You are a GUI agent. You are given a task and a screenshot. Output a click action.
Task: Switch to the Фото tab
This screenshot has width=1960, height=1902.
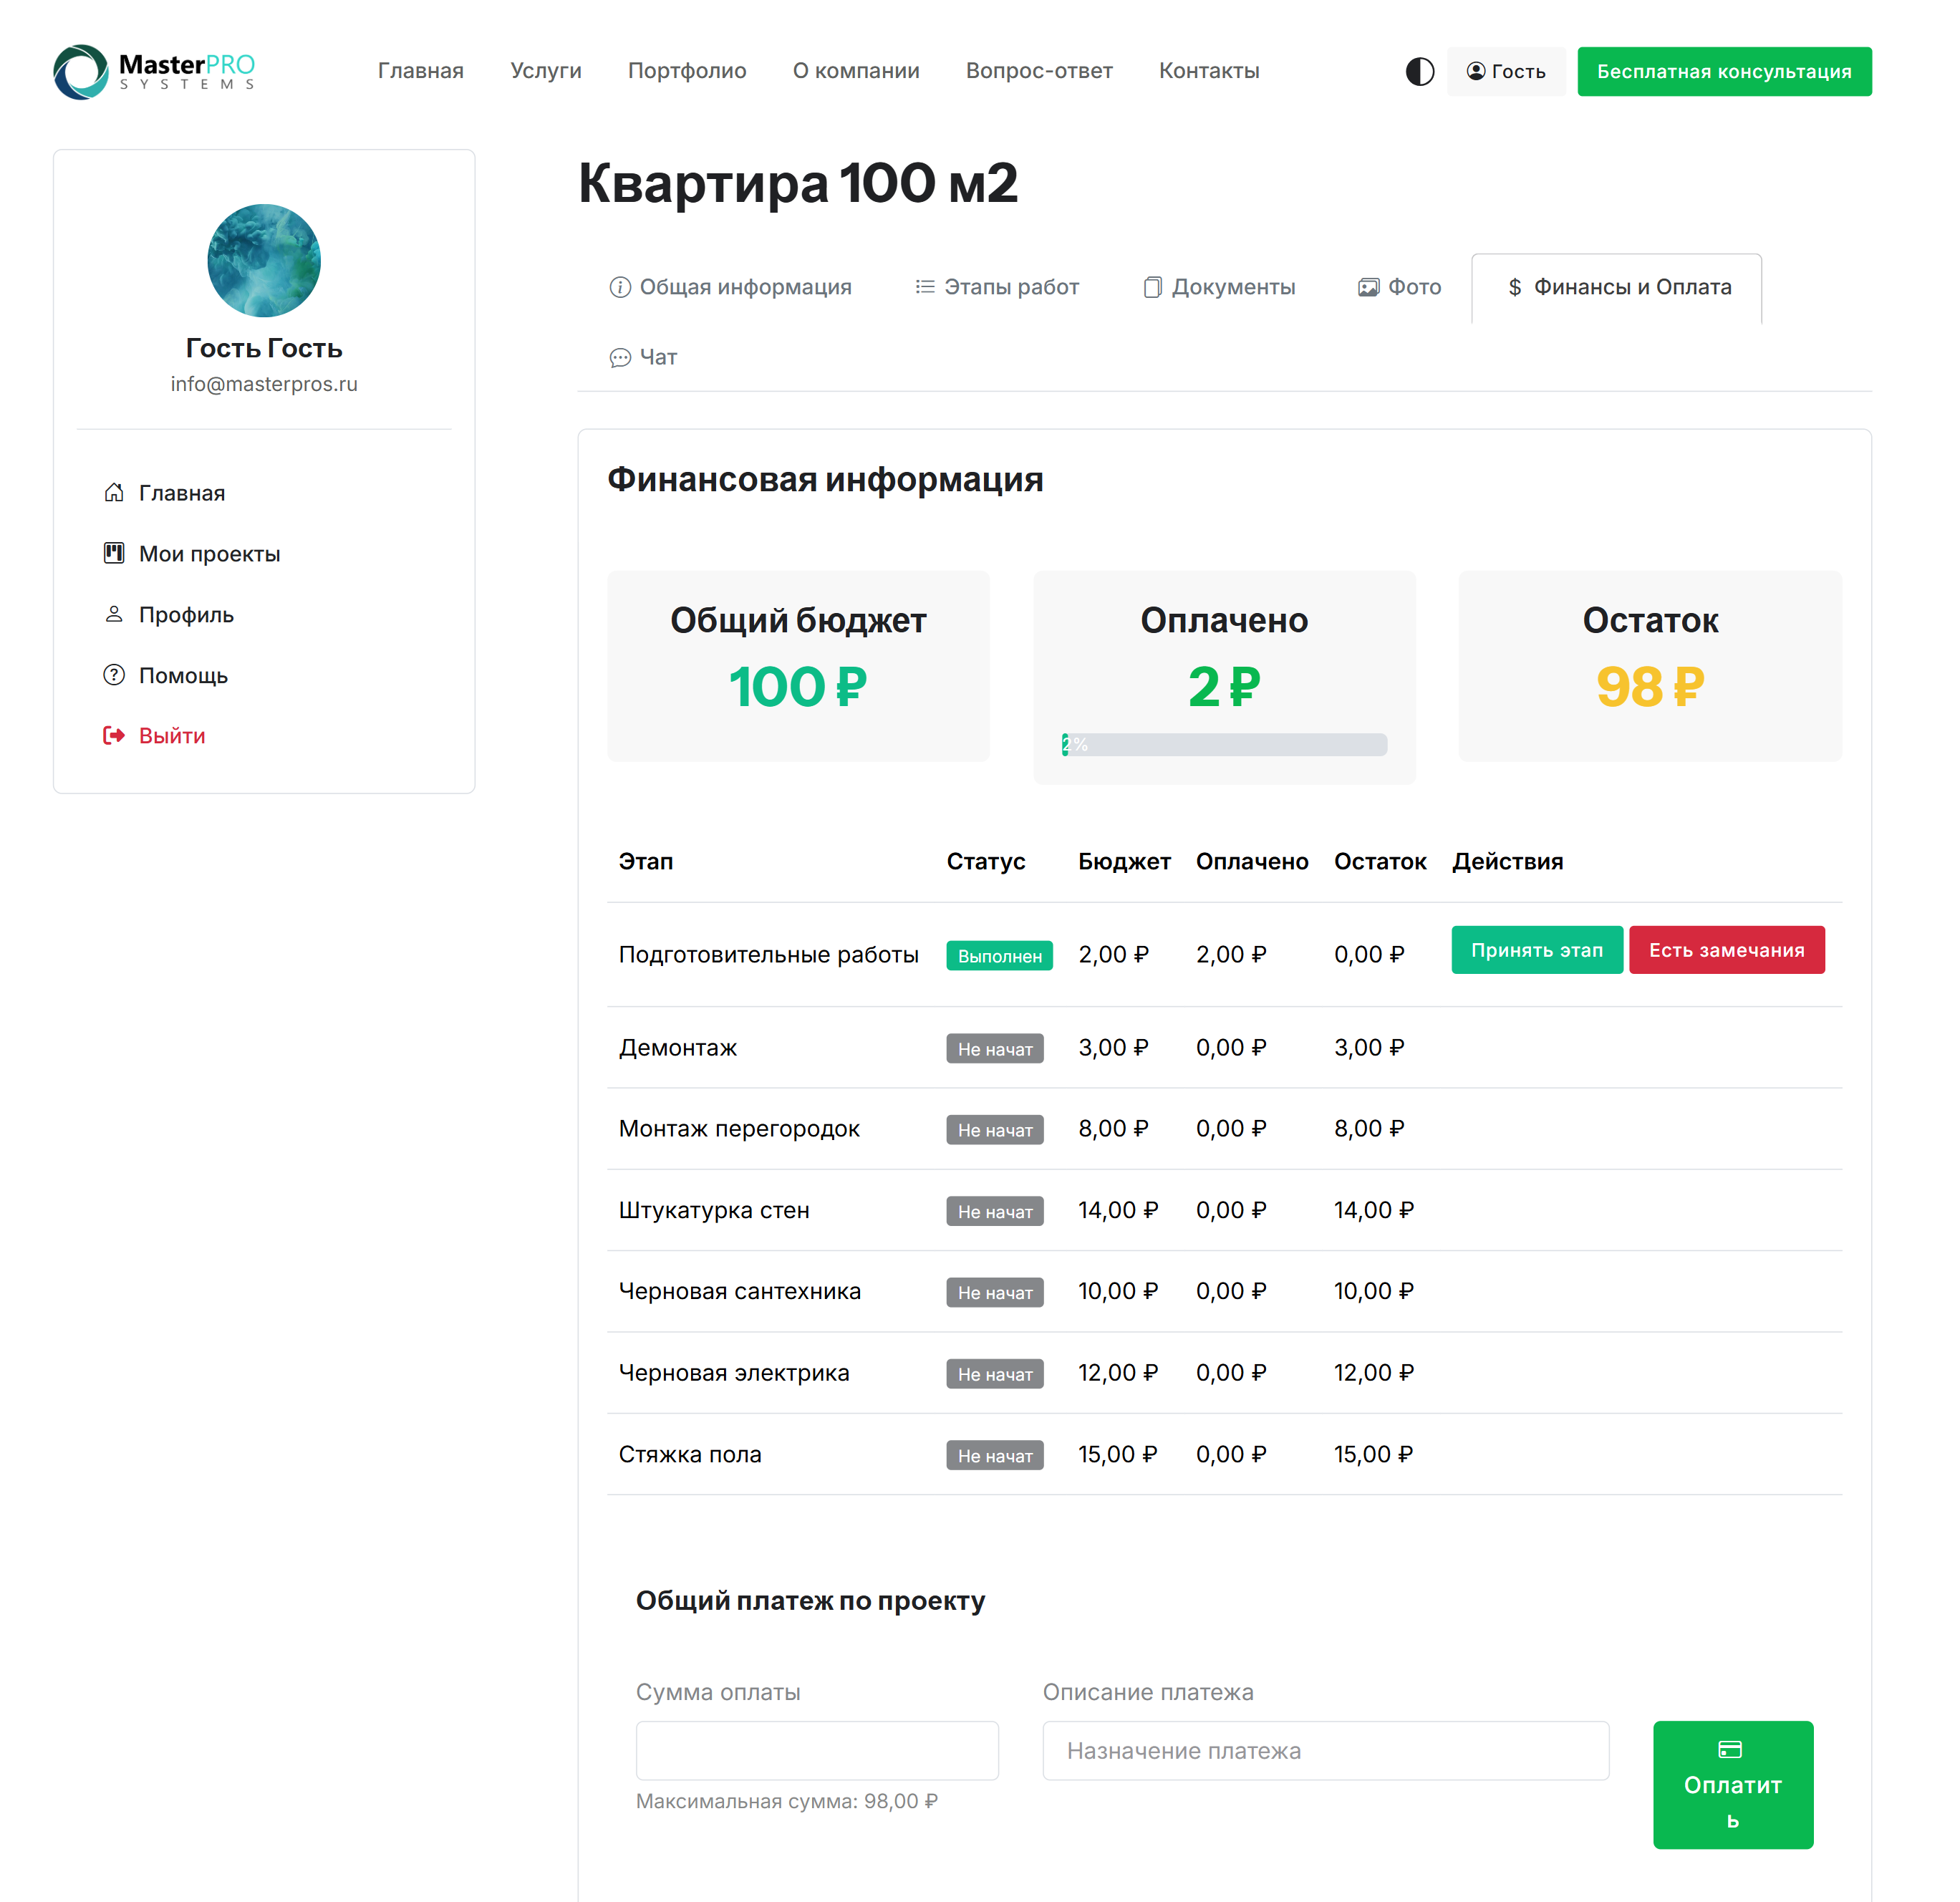(1399, 287)
